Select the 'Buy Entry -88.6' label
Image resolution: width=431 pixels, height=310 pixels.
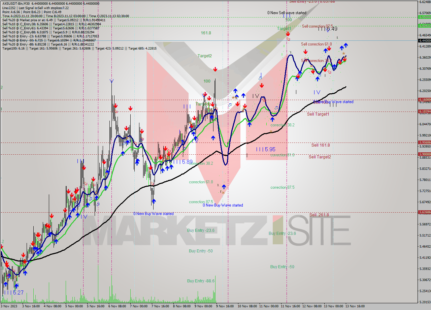coord(201,281)
